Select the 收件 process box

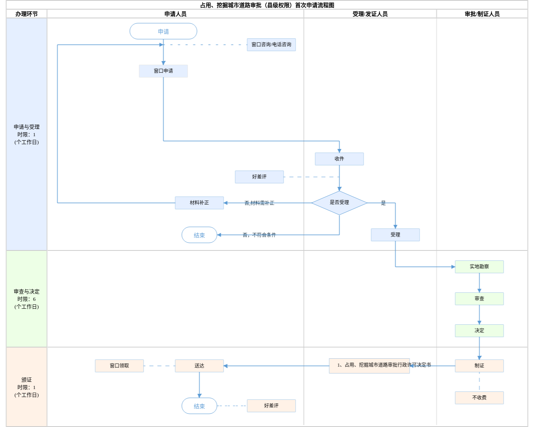click(x=339, y=159)
